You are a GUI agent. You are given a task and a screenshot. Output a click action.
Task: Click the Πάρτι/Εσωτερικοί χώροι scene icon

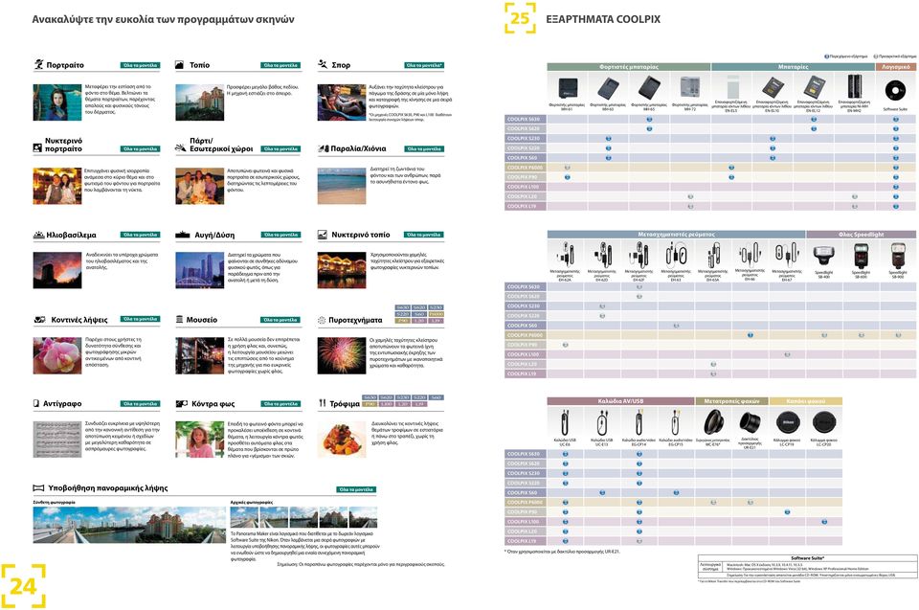[181, 148]
